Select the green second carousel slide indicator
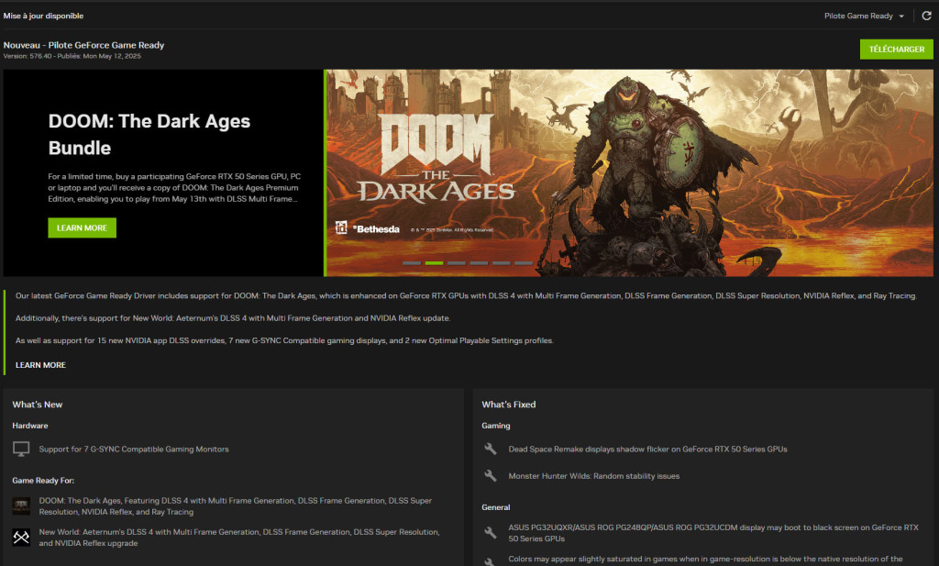The width and height of the screenshot is (939, 566). tap(434, 263)
